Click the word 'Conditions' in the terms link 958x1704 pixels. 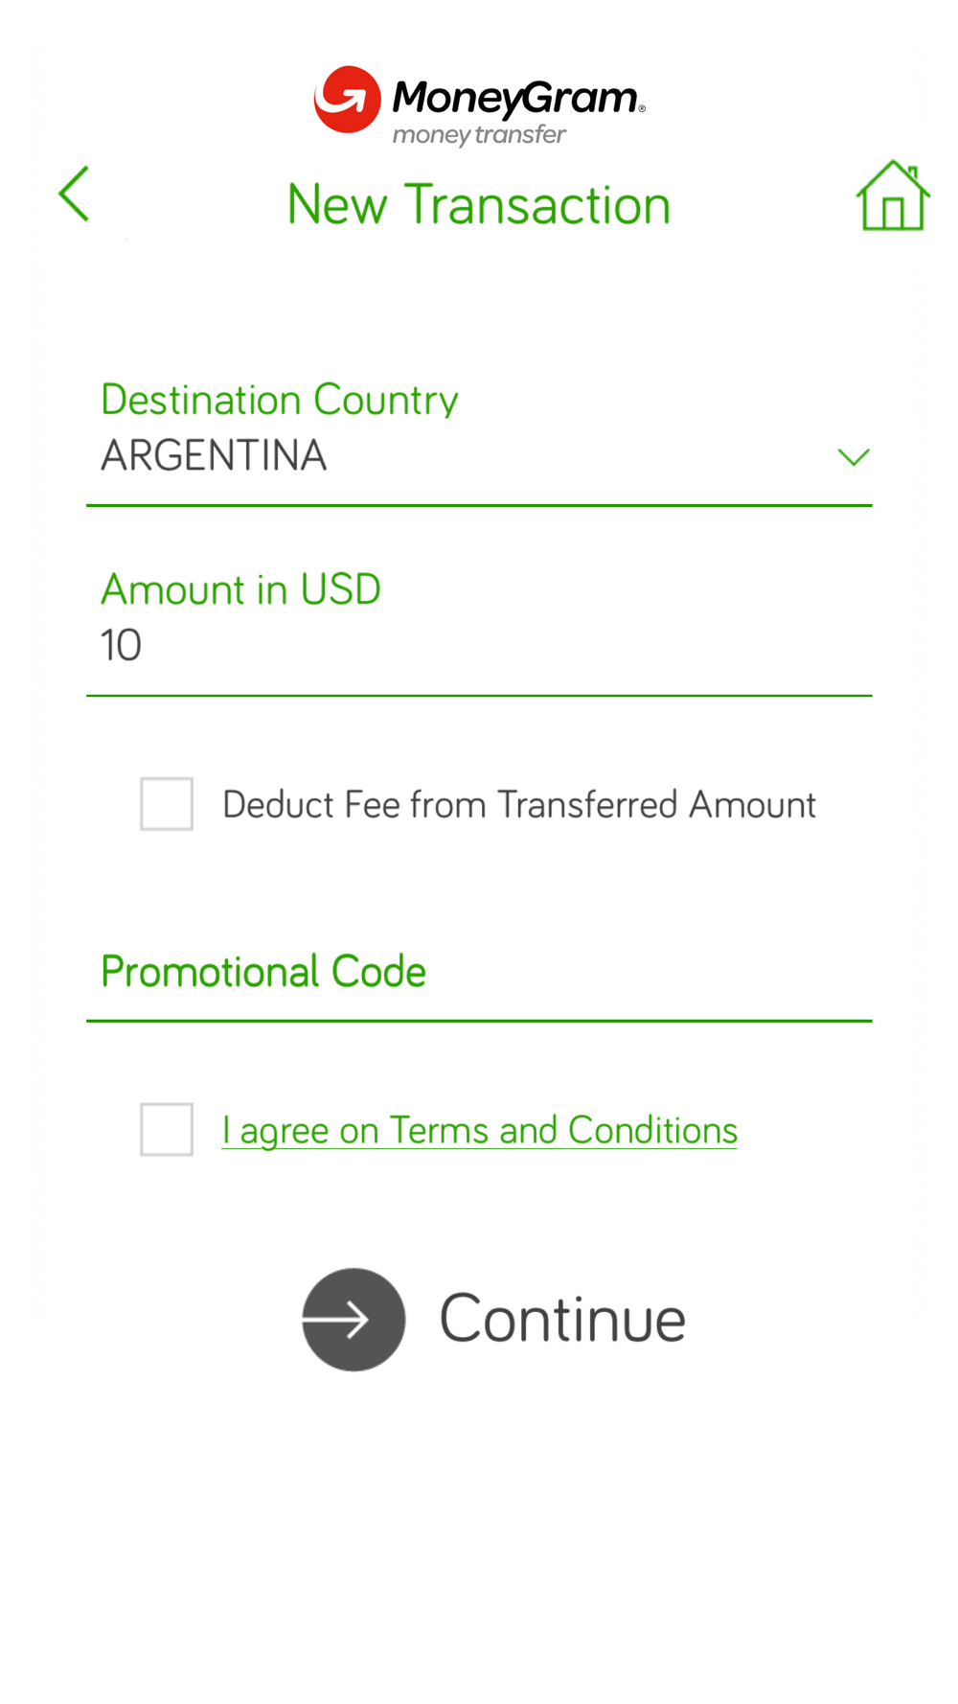(652, 1130)
